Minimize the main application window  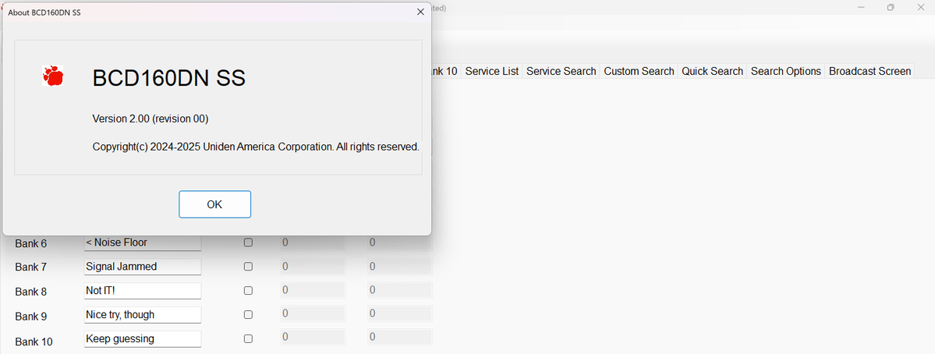861,7
